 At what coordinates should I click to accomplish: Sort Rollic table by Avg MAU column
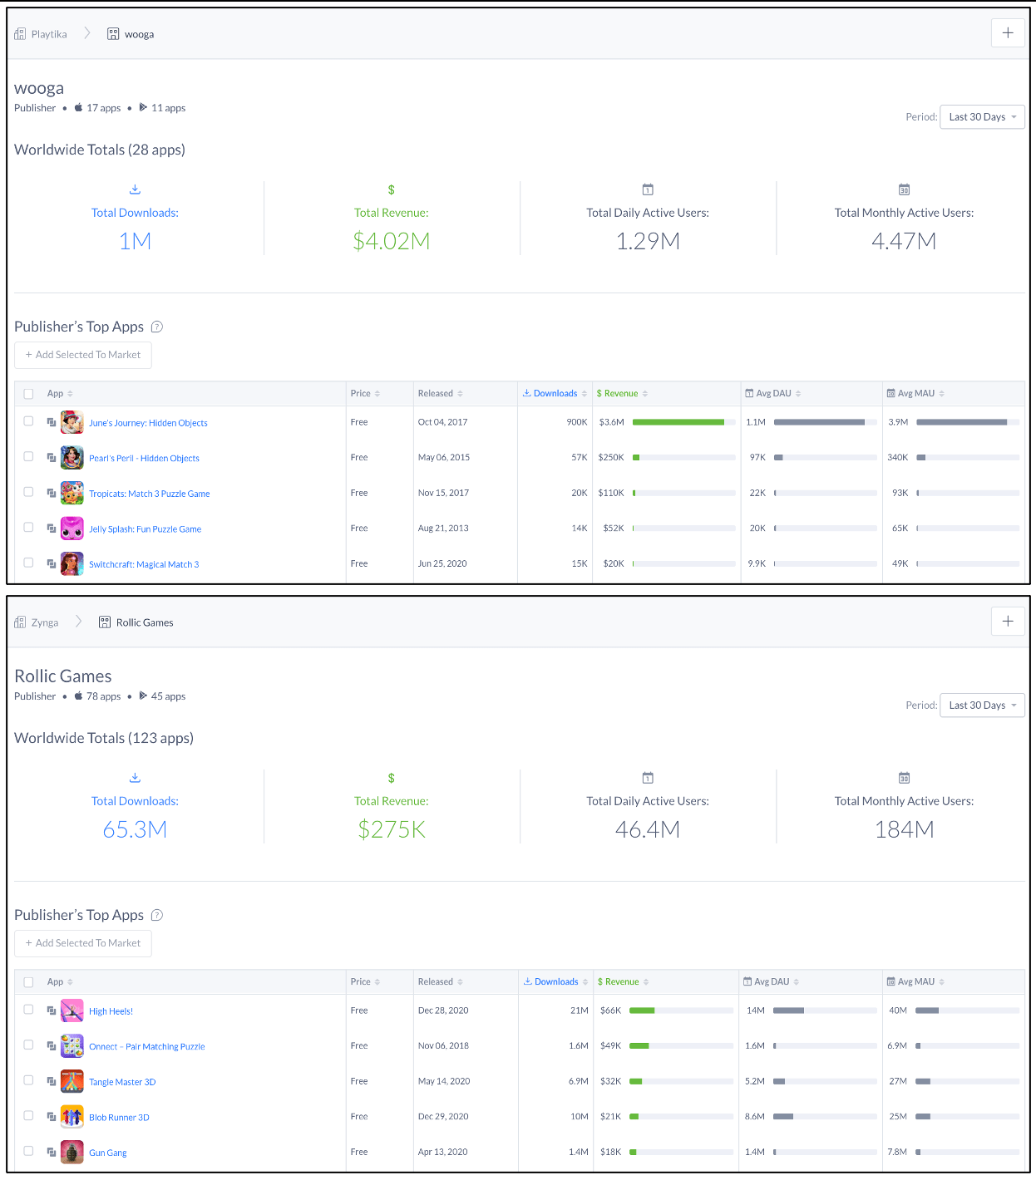[915, 982]
